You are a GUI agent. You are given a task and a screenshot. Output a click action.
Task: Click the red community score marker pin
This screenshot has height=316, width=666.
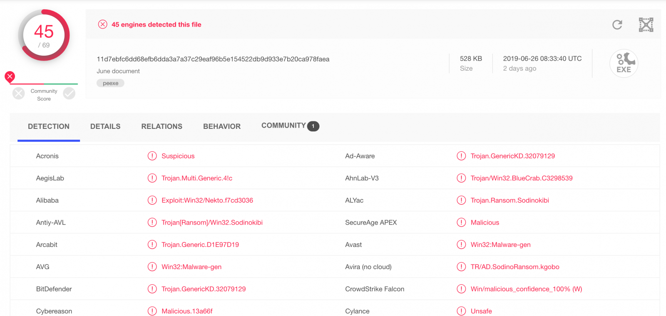(x=10, y=77)
